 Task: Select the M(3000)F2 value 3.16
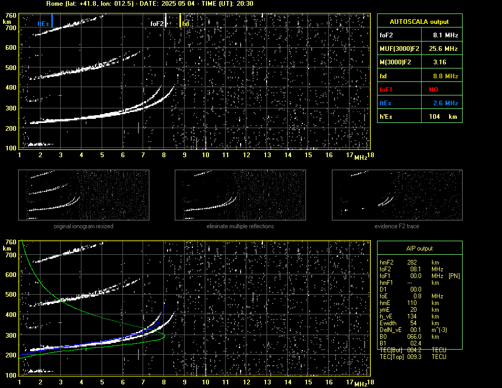click(440, 62)
